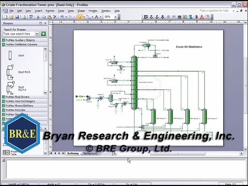Open the undo history dropdown arrow
The image size is (248, 186).
66,17
